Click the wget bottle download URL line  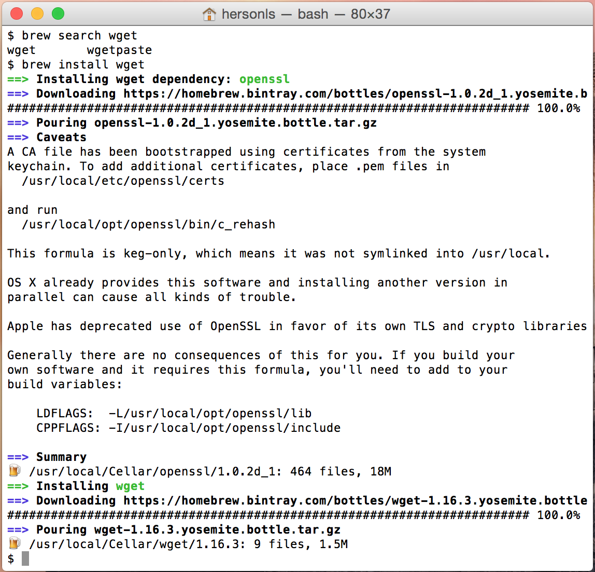click(297, 500)
